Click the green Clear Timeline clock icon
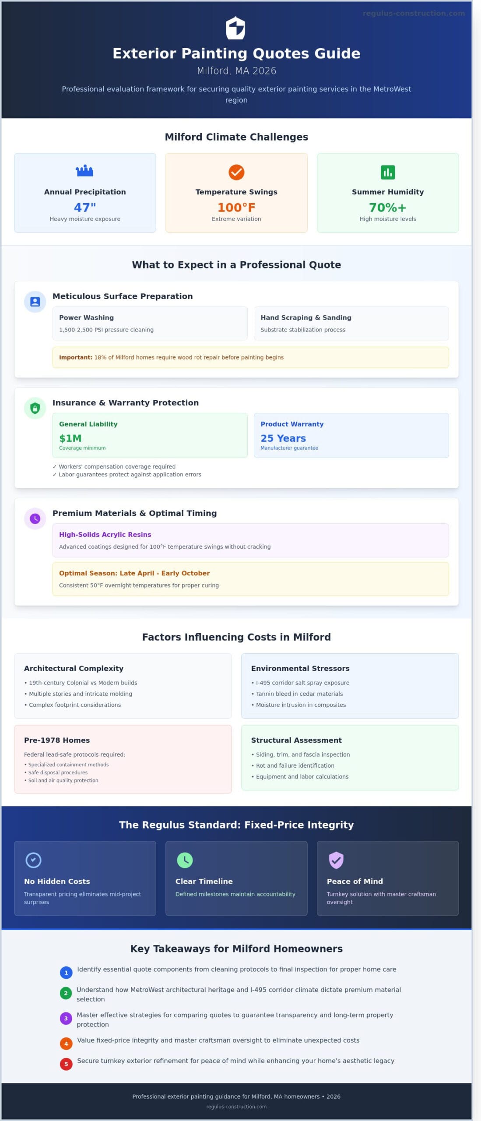This screenshot has width=481, height=1121. 185,860
